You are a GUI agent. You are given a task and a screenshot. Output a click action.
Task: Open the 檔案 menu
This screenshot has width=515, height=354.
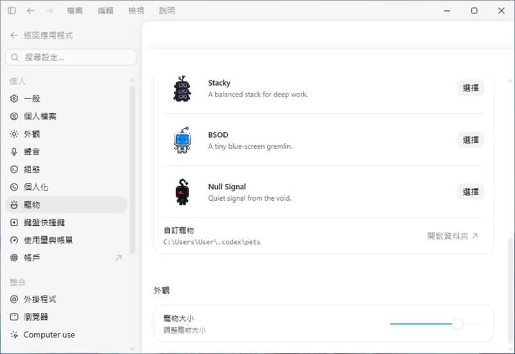tap(75, 11)
